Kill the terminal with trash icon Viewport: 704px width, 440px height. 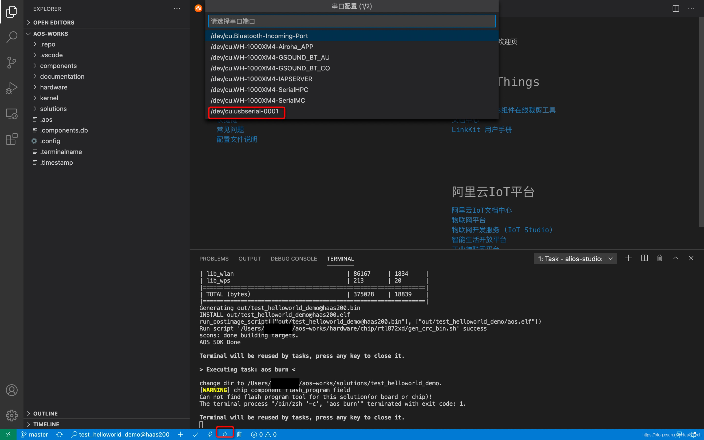coord(659,258)
